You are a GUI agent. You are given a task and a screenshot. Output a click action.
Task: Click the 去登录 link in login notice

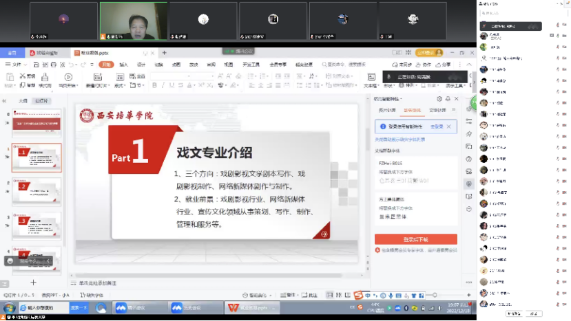point(437,126)
